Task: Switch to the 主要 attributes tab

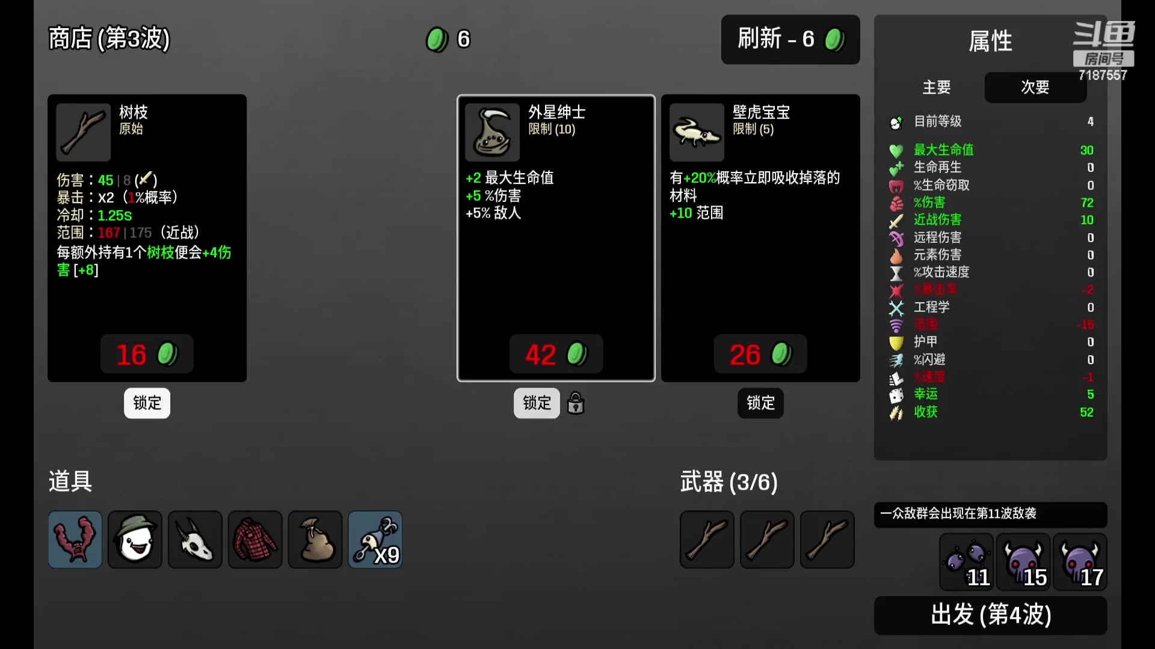Action: (936, 87)
